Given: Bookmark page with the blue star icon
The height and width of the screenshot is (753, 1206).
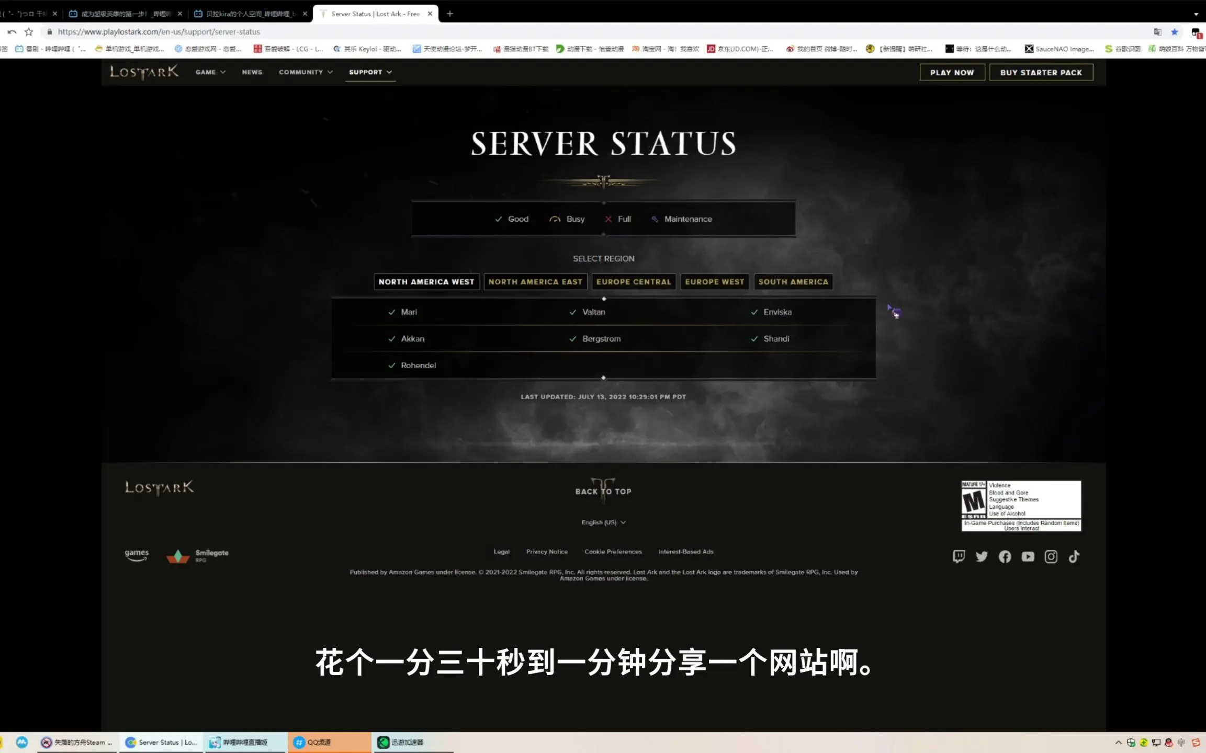Looking at the screenshot, I should click(x=1175, y=32).
